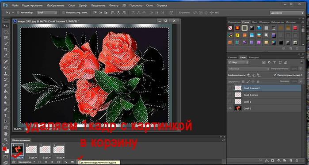309x165 pixels.
Task: Toggle layer filter on/off switch
Action: coord(301,62)
